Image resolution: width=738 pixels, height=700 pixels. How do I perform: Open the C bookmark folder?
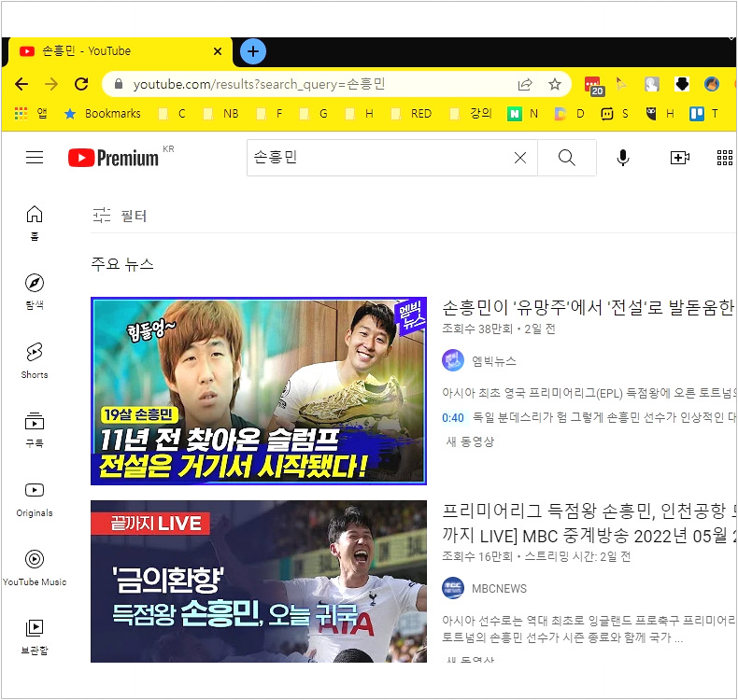(x=172, y=113)
